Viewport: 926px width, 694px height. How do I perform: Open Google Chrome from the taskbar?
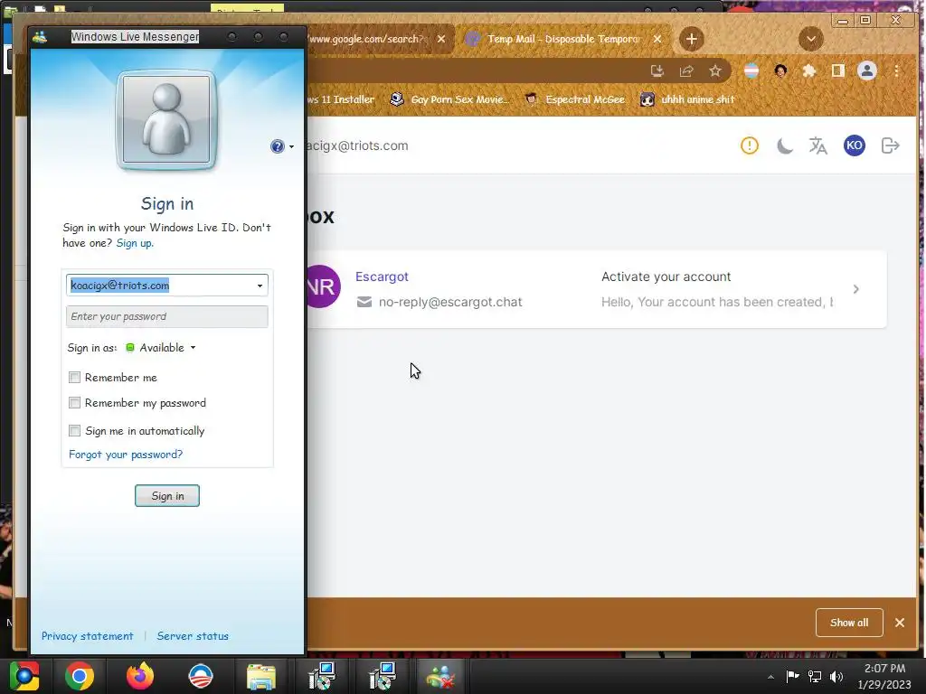80,676
